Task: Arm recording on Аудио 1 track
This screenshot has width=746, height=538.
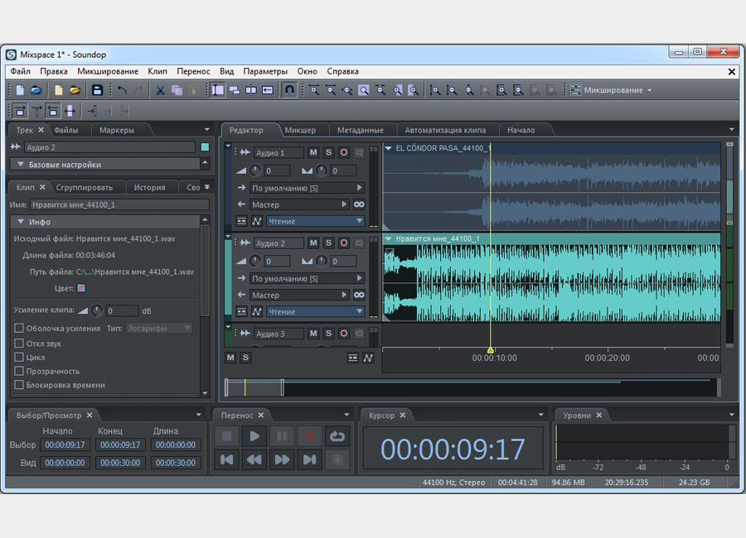Action: (x=343, y=152)
